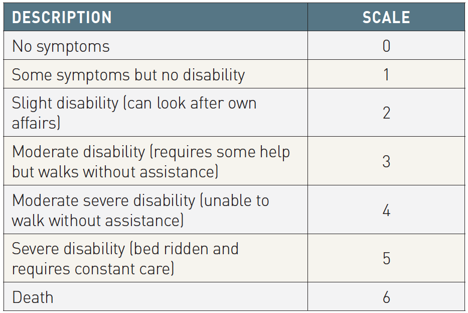Select scale value 0
468x313 pixels.
(386, 46)
